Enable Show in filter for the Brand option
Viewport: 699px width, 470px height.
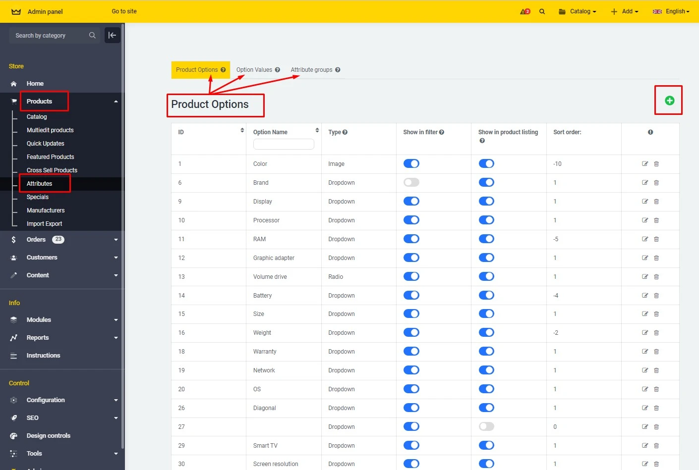pos(411,182)
